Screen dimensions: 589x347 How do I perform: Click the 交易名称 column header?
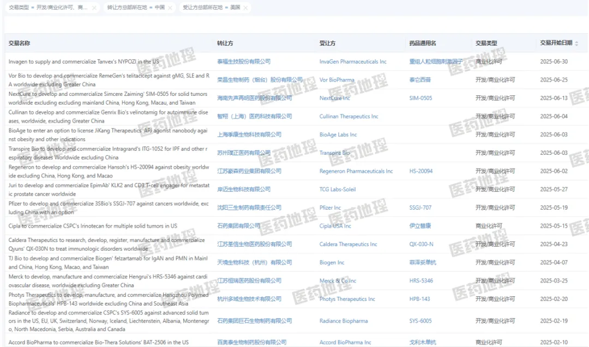tap(20, 43)
